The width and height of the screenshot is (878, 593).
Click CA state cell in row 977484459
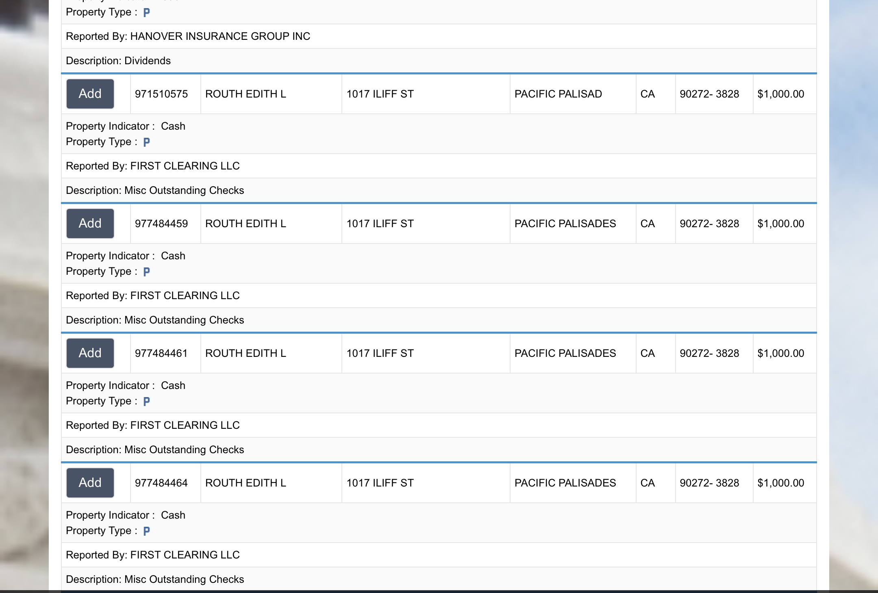pos(655,224)
